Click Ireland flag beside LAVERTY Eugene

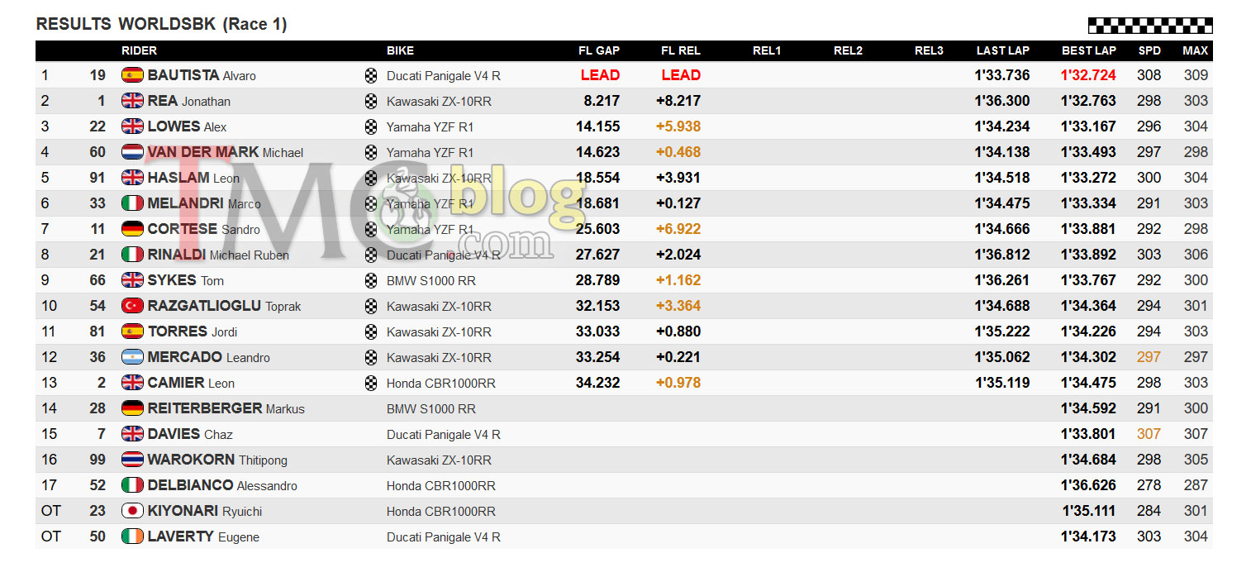pos(132,536)
